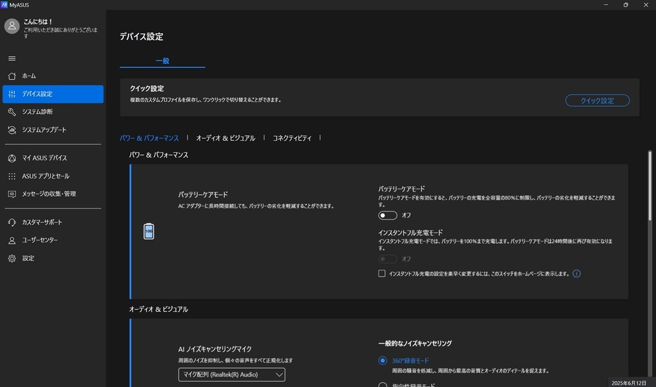Open the システムアップデート menu item
This screenshot has height=387, width=656.
pyautogui.click(x=53, y=130)
